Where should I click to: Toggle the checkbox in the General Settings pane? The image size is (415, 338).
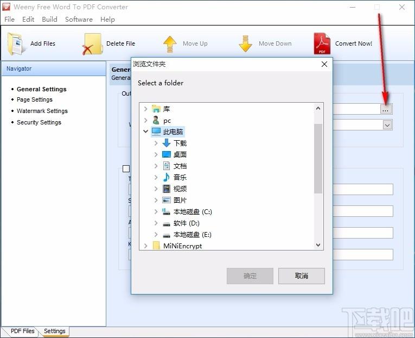pyautogui.click(x=126, y=169)
